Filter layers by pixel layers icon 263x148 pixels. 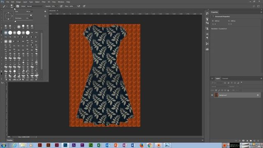point(225,83)
